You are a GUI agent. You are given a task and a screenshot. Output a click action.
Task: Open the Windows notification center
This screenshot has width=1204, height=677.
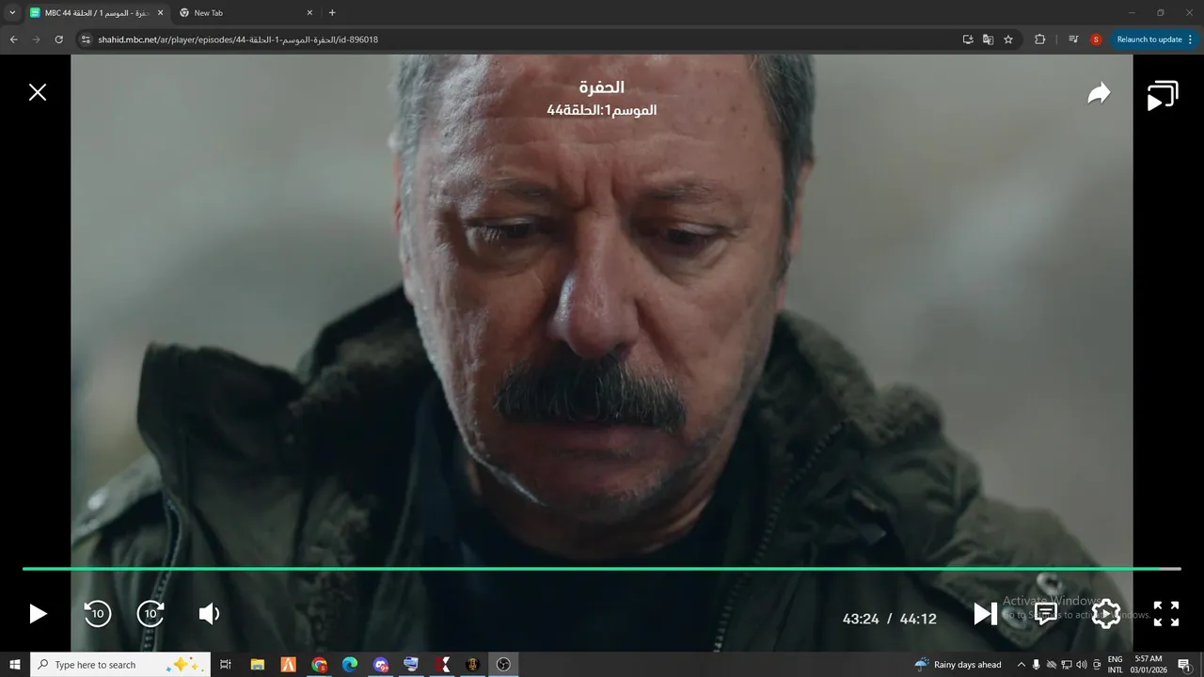click(1184, 665)
